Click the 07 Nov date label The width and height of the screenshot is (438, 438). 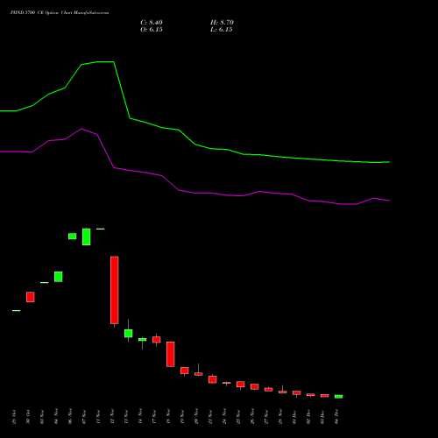point(84,417)
